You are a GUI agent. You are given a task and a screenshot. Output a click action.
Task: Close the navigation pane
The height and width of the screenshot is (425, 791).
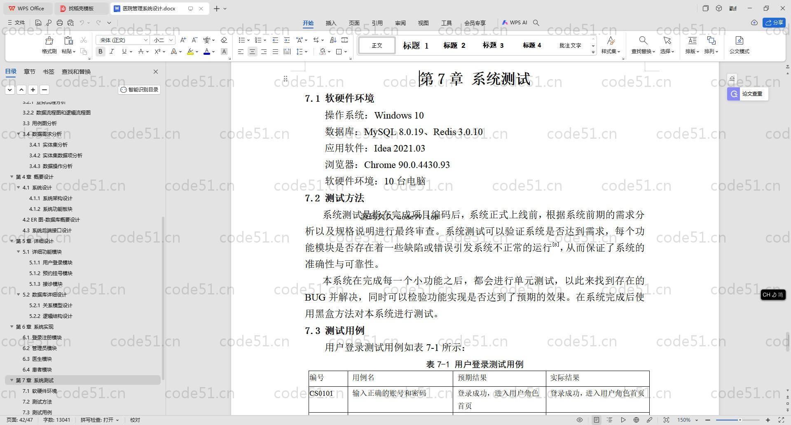(156, 72)
